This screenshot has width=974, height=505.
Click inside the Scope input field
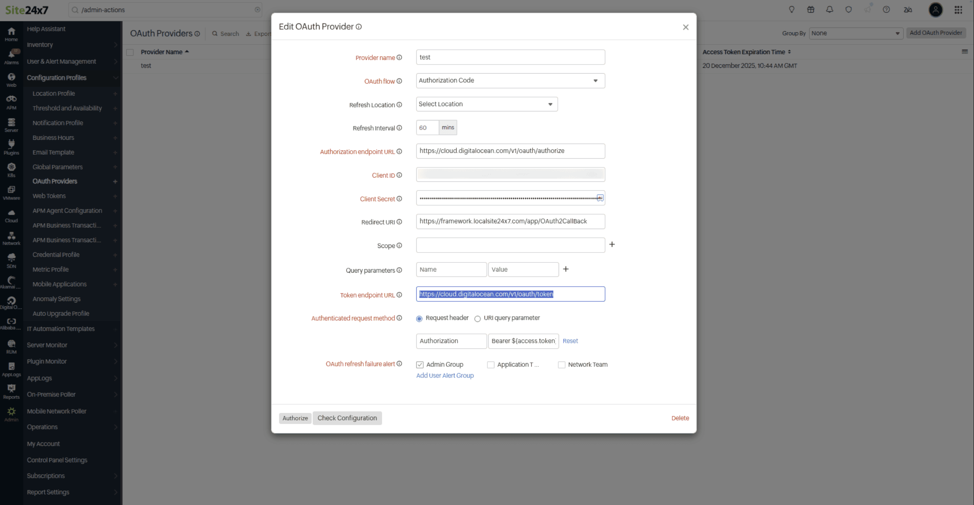pos(510,245)
